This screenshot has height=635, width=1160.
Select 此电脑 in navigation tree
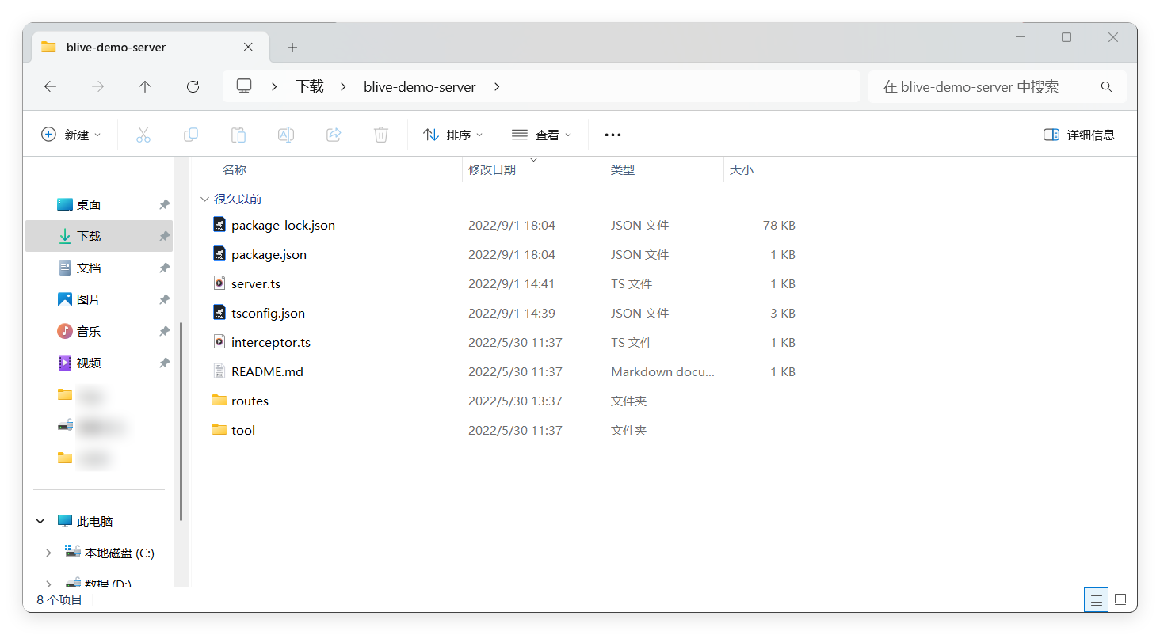point(95,522)
